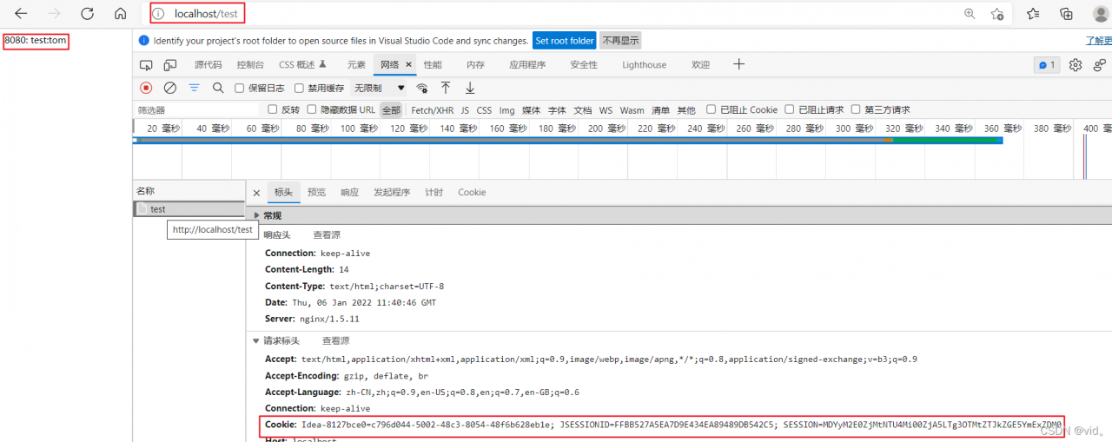Add page to favorites star icon

997,14
